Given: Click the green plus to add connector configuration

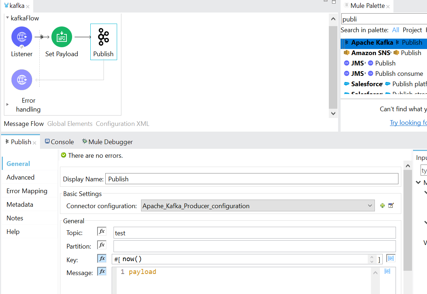Looking at the screenshot, I should coord(382,205).
